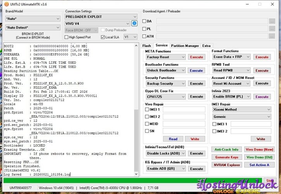The height and width of the screenshot is (194, 281).
Task: Browse for DA file with the ellipsis button
Action: (272, 21)
